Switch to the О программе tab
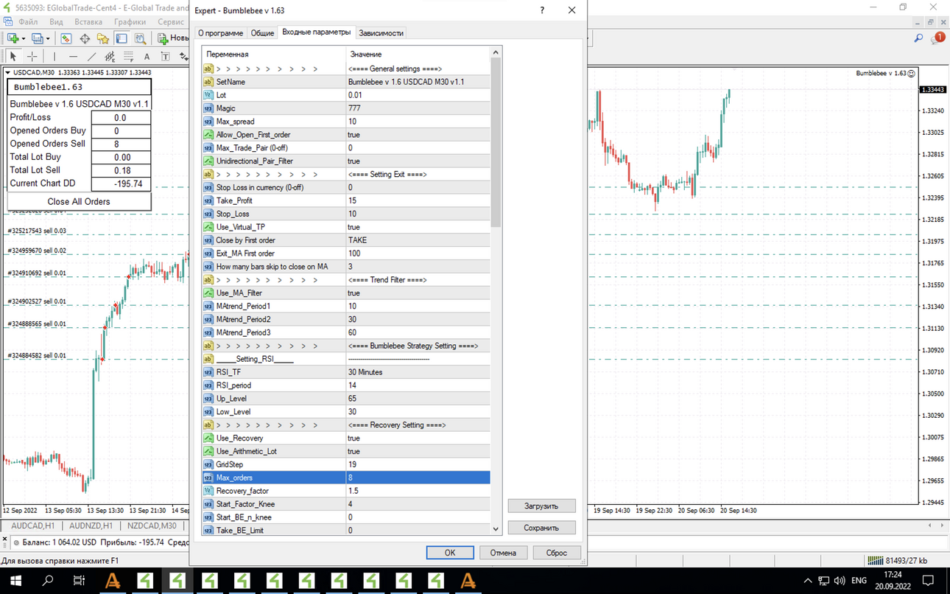 tap(220, 33)
